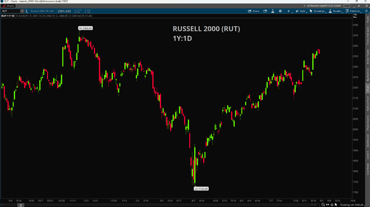Select the pointer cursor tool
The image size is (370, 207).
click(x=336, y=205)
